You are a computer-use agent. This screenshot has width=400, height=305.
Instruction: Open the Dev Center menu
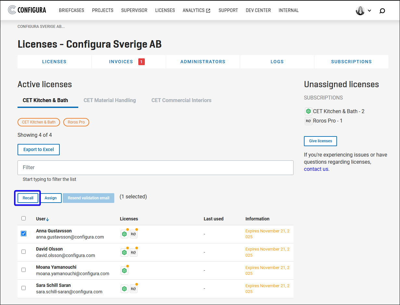(x=258, y=10)
